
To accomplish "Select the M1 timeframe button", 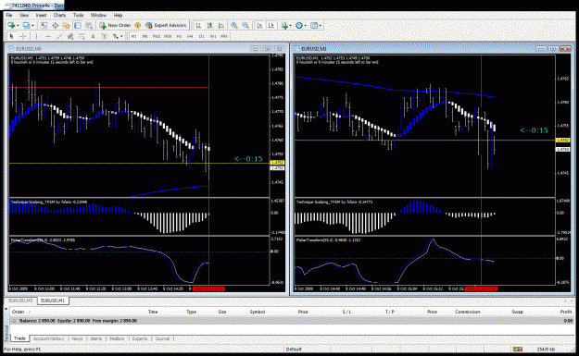I will 133,36.
